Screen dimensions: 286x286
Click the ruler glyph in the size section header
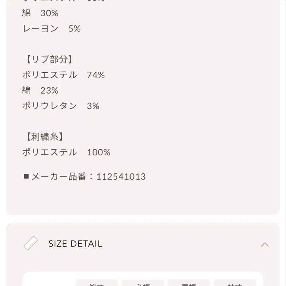(x=31, y=244)
